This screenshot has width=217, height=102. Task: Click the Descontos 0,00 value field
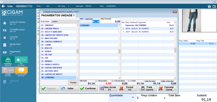coord(103,83)
